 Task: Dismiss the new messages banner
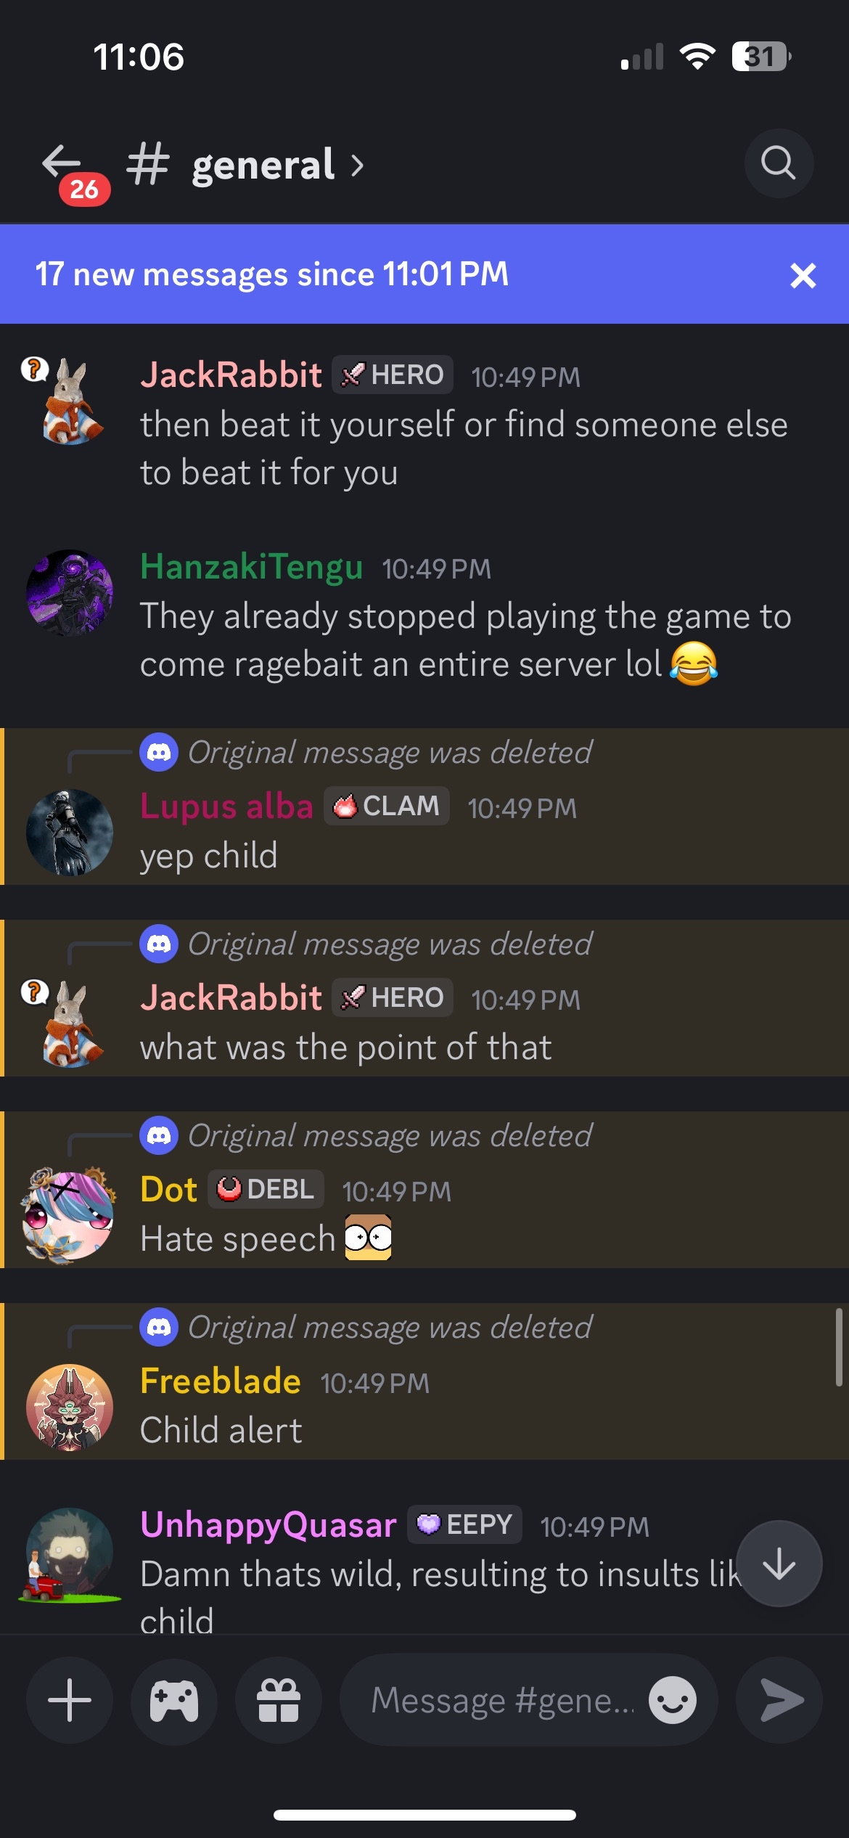point(803,276)
